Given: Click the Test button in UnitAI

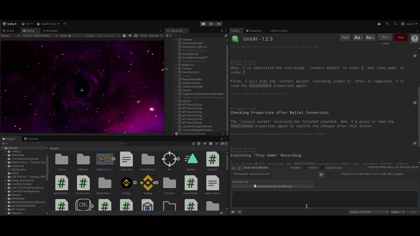Looking at the screenshot, I should pos(345,38).
